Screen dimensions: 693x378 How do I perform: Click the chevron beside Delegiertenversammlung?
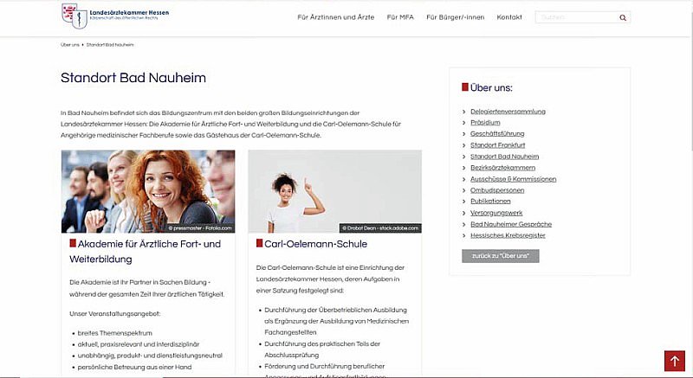(x=464, y=112)
